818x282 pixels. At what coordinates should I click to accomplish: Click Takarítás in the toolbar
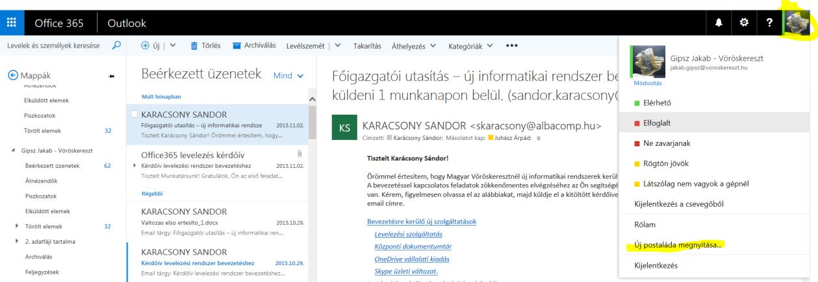click(367, 46)
